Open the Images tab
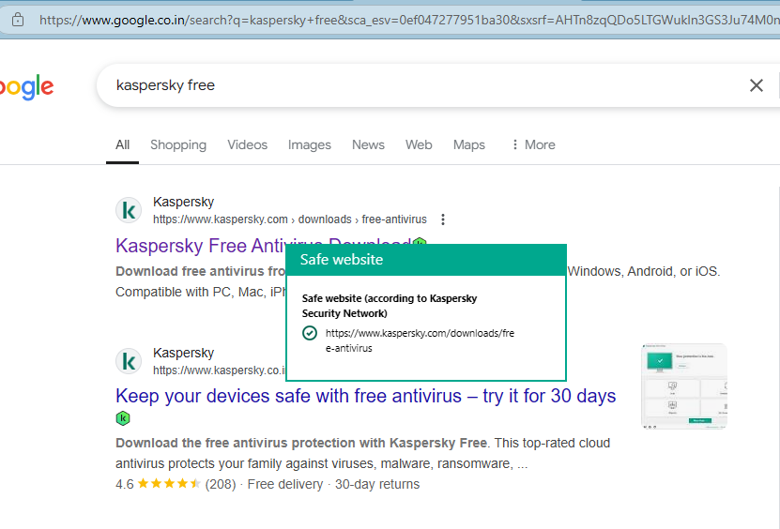 click(x=310, y=144)
